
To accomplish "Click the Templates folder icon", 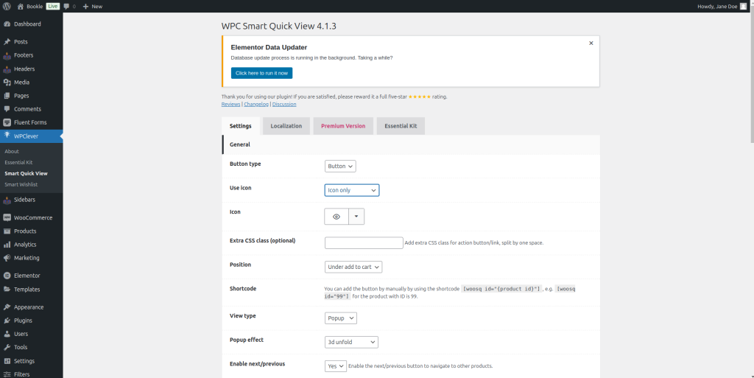I will click(x=7, y=290).
